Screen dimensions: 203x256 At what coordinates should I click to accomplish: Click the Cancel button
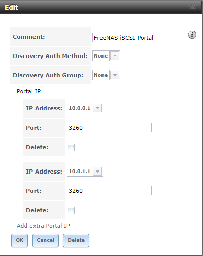46,240
